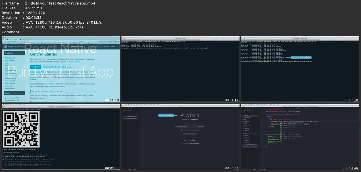Open Docs in React Native header
This screenshot has width=361, height=172.
(x=66, y=46)
